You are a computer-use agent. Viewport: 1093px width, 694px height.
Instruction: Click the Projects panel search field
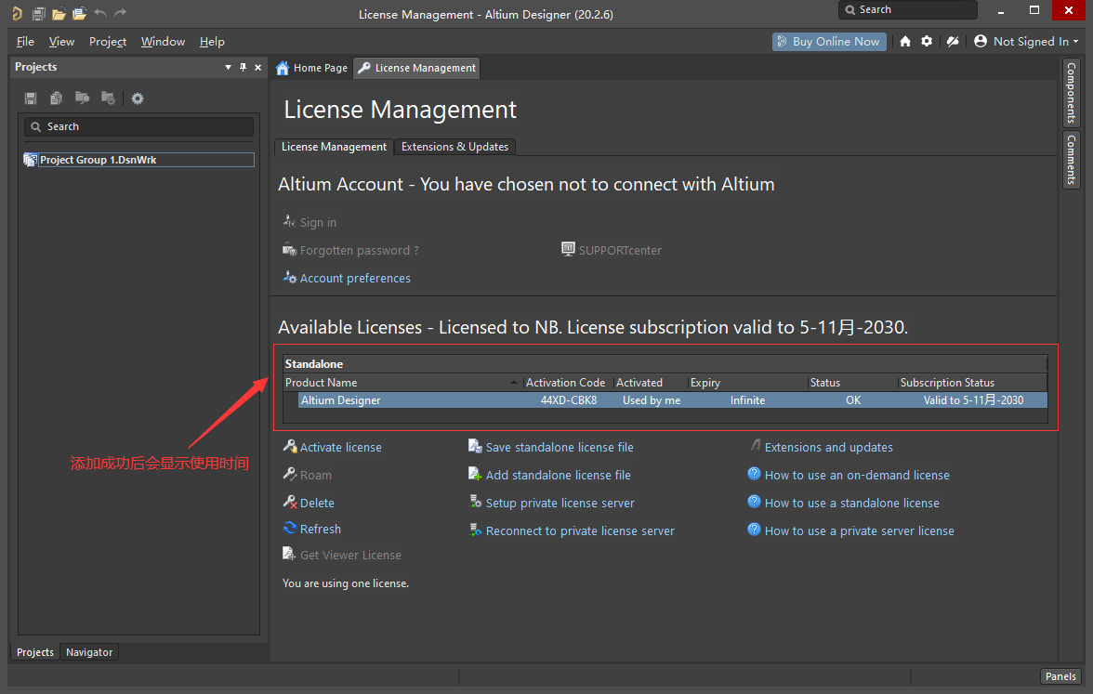pyautogui.click(x=139, y=126)
